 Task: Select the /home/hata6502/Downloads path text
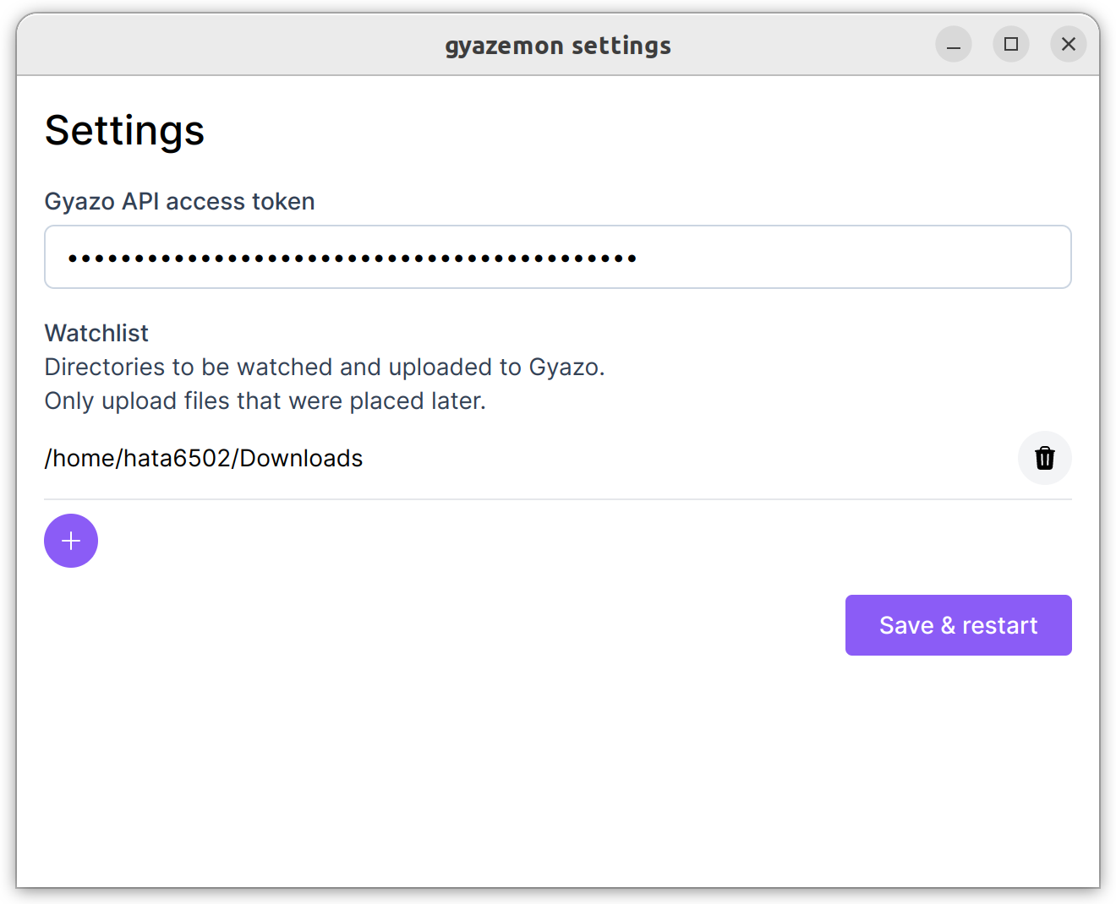click(203, 458)
